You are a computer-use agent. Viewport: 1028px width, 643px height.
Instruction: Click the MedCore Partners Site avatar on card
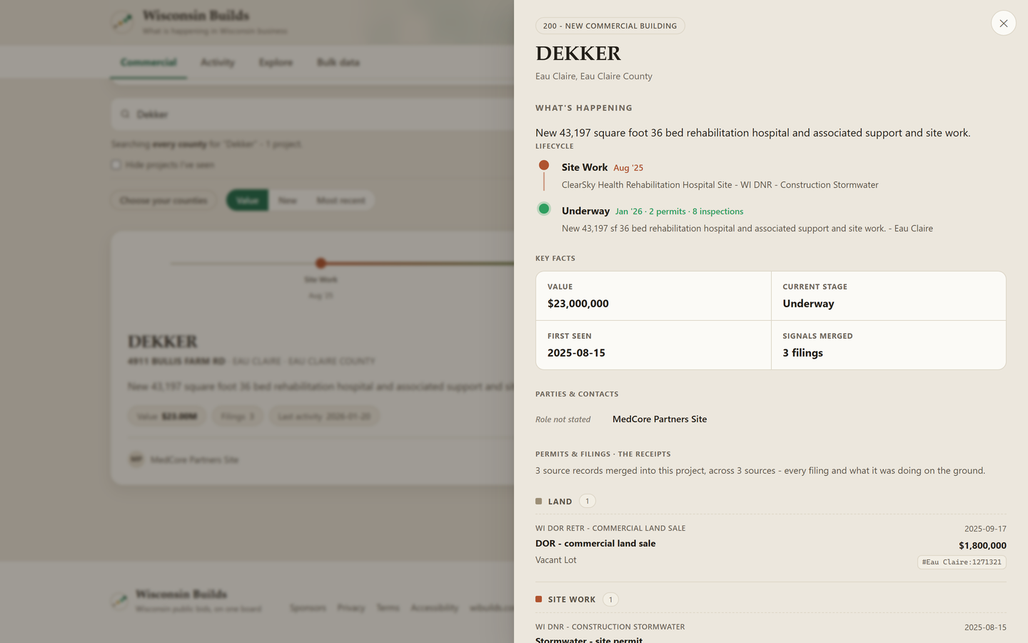(136, 459)
